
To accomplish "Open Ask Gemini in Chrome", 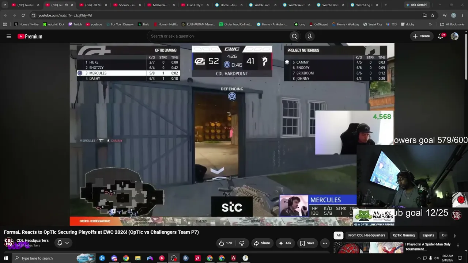I will click(416, 5).
